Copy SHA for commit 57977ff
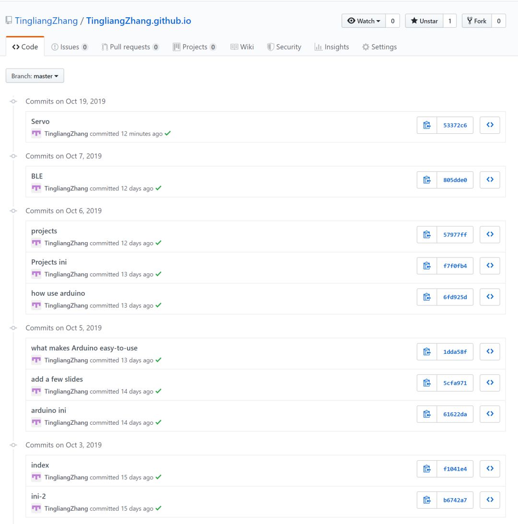The width and height of the screenshot is (518, 524). coord(427,234)
